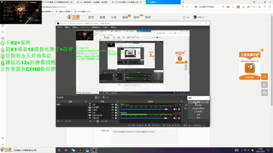This screenshot has width=273, height=153.
Task: Go to 首页 on Douyu navigation
Action: click(x=91, y=17)
